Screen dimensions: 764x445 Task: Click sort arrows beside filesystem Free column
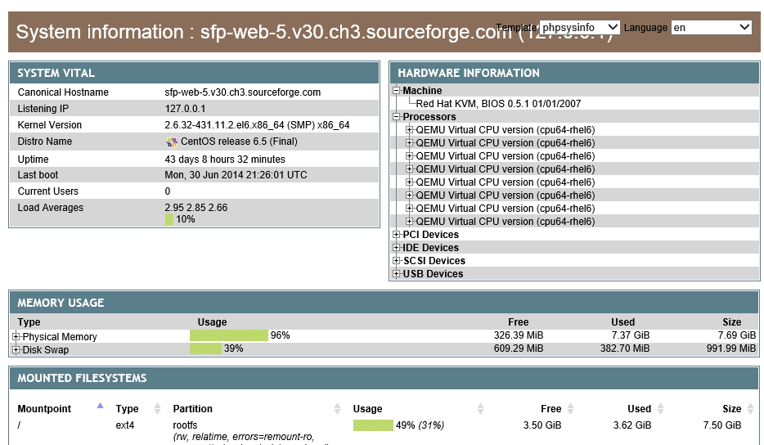click(x=571, y=409)
